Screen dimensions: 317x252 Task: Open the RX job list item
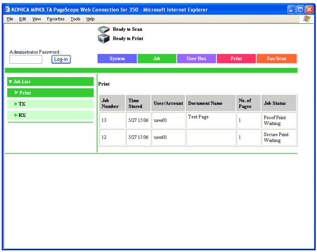click(x=50, y=115)
